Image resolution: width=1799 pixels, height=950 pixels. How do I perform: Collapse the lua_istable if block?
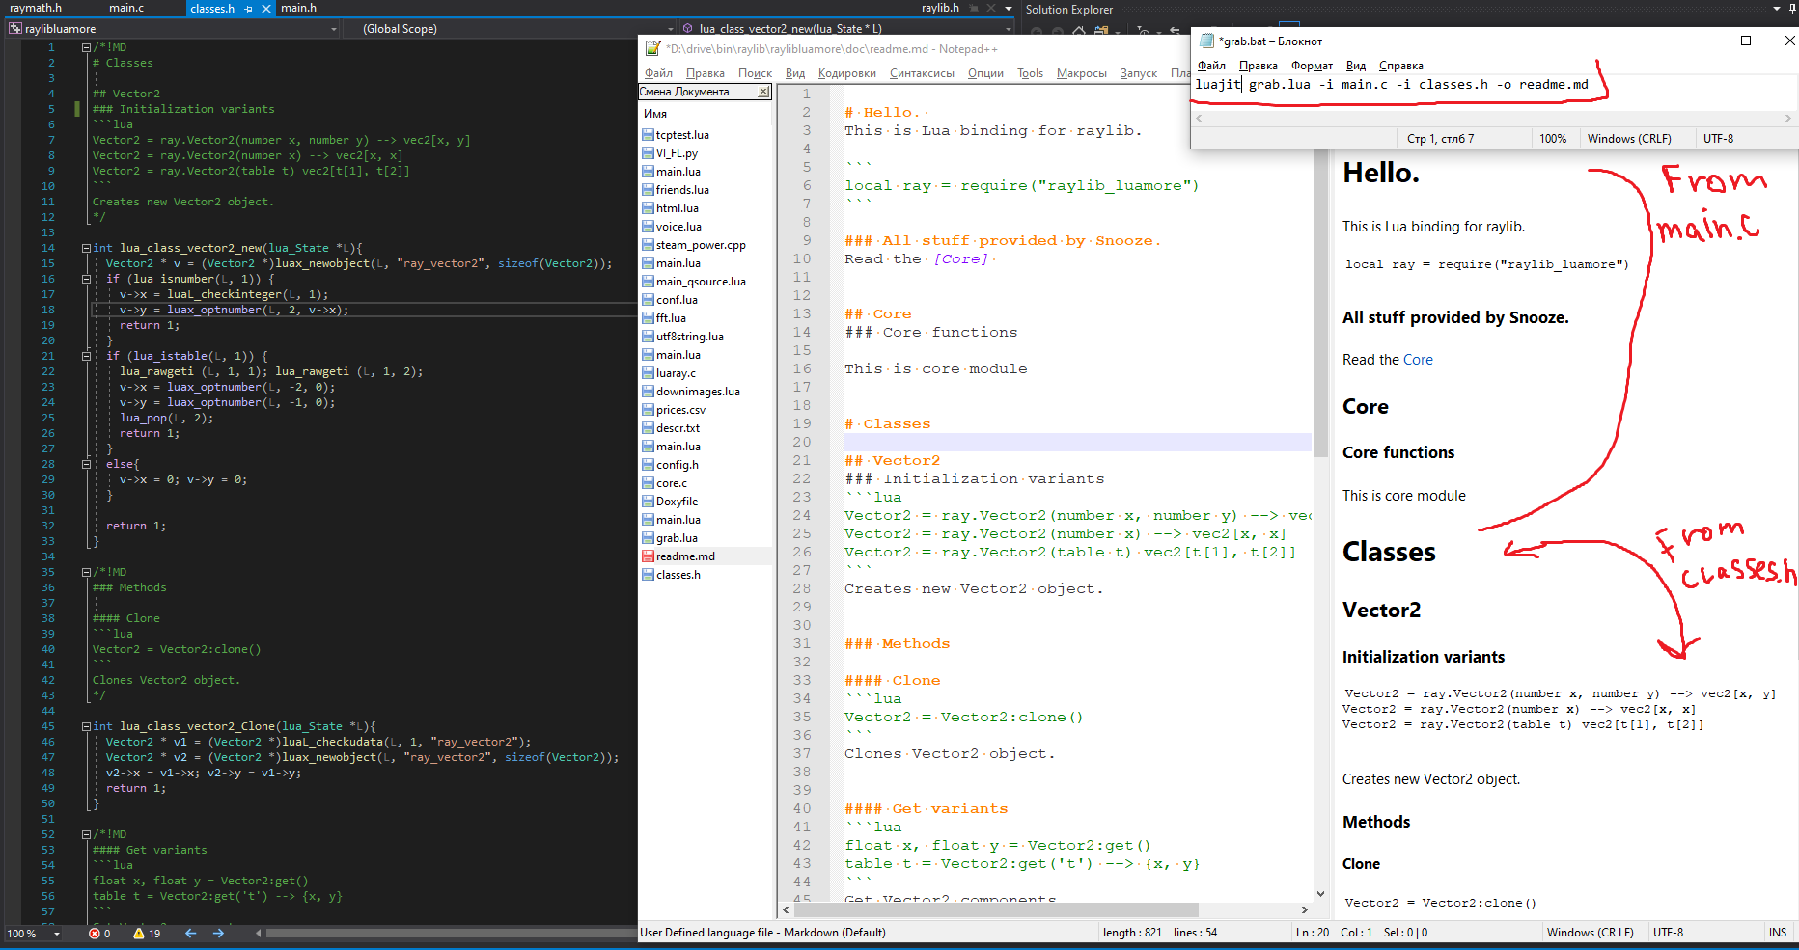point(86,356)
